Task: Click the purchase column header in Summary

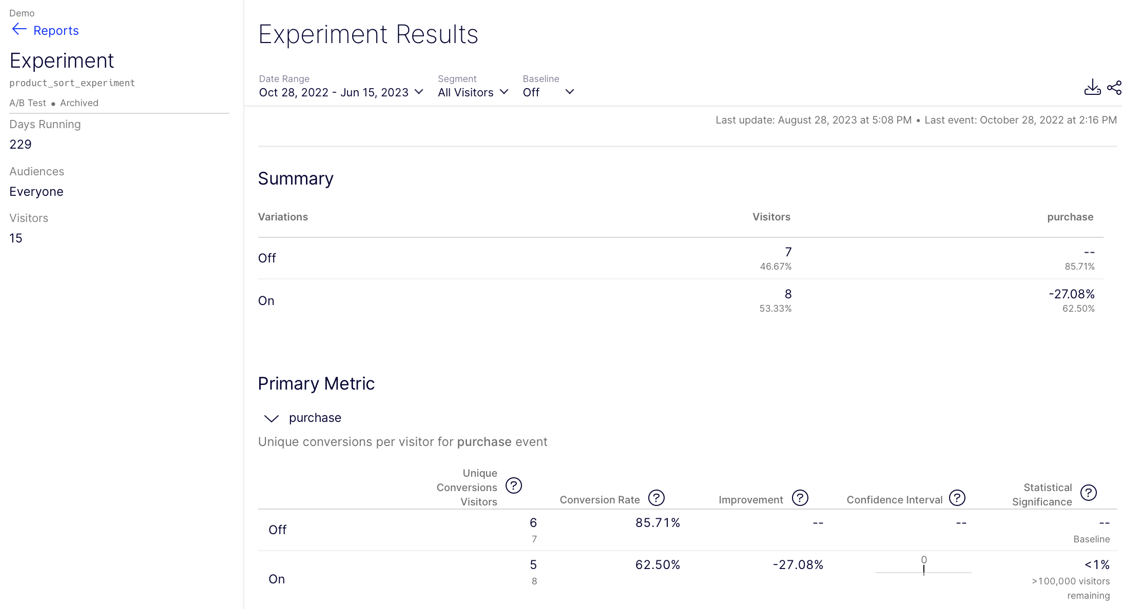Action: 1070,217
